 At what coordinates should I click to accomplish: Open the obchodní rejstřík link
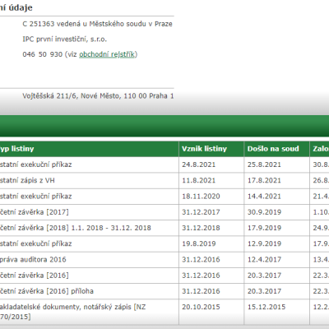coord(107,54)
